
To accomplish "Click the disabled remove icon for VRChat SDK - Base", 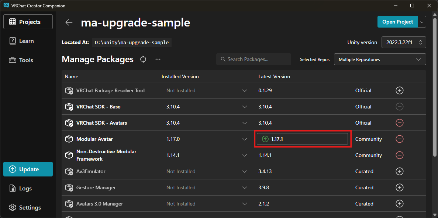I will pos(400,107).
